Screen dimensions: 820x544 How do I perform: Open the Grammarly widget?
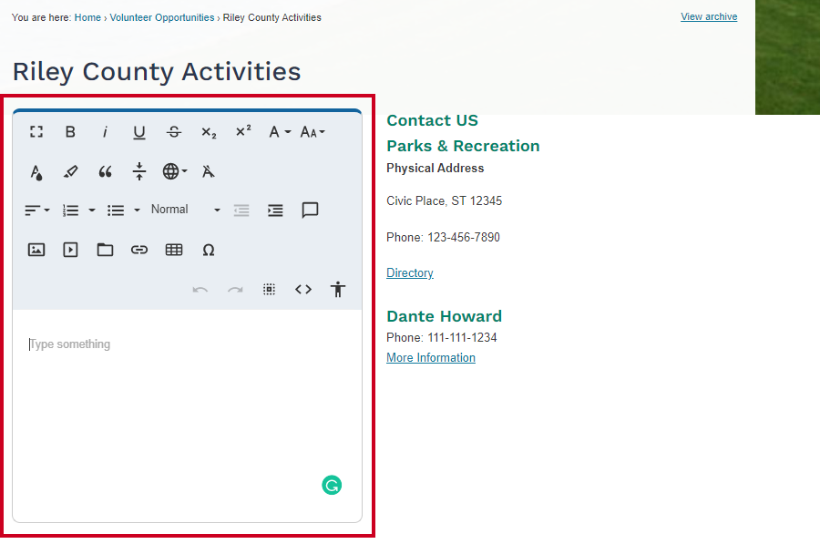332,486
